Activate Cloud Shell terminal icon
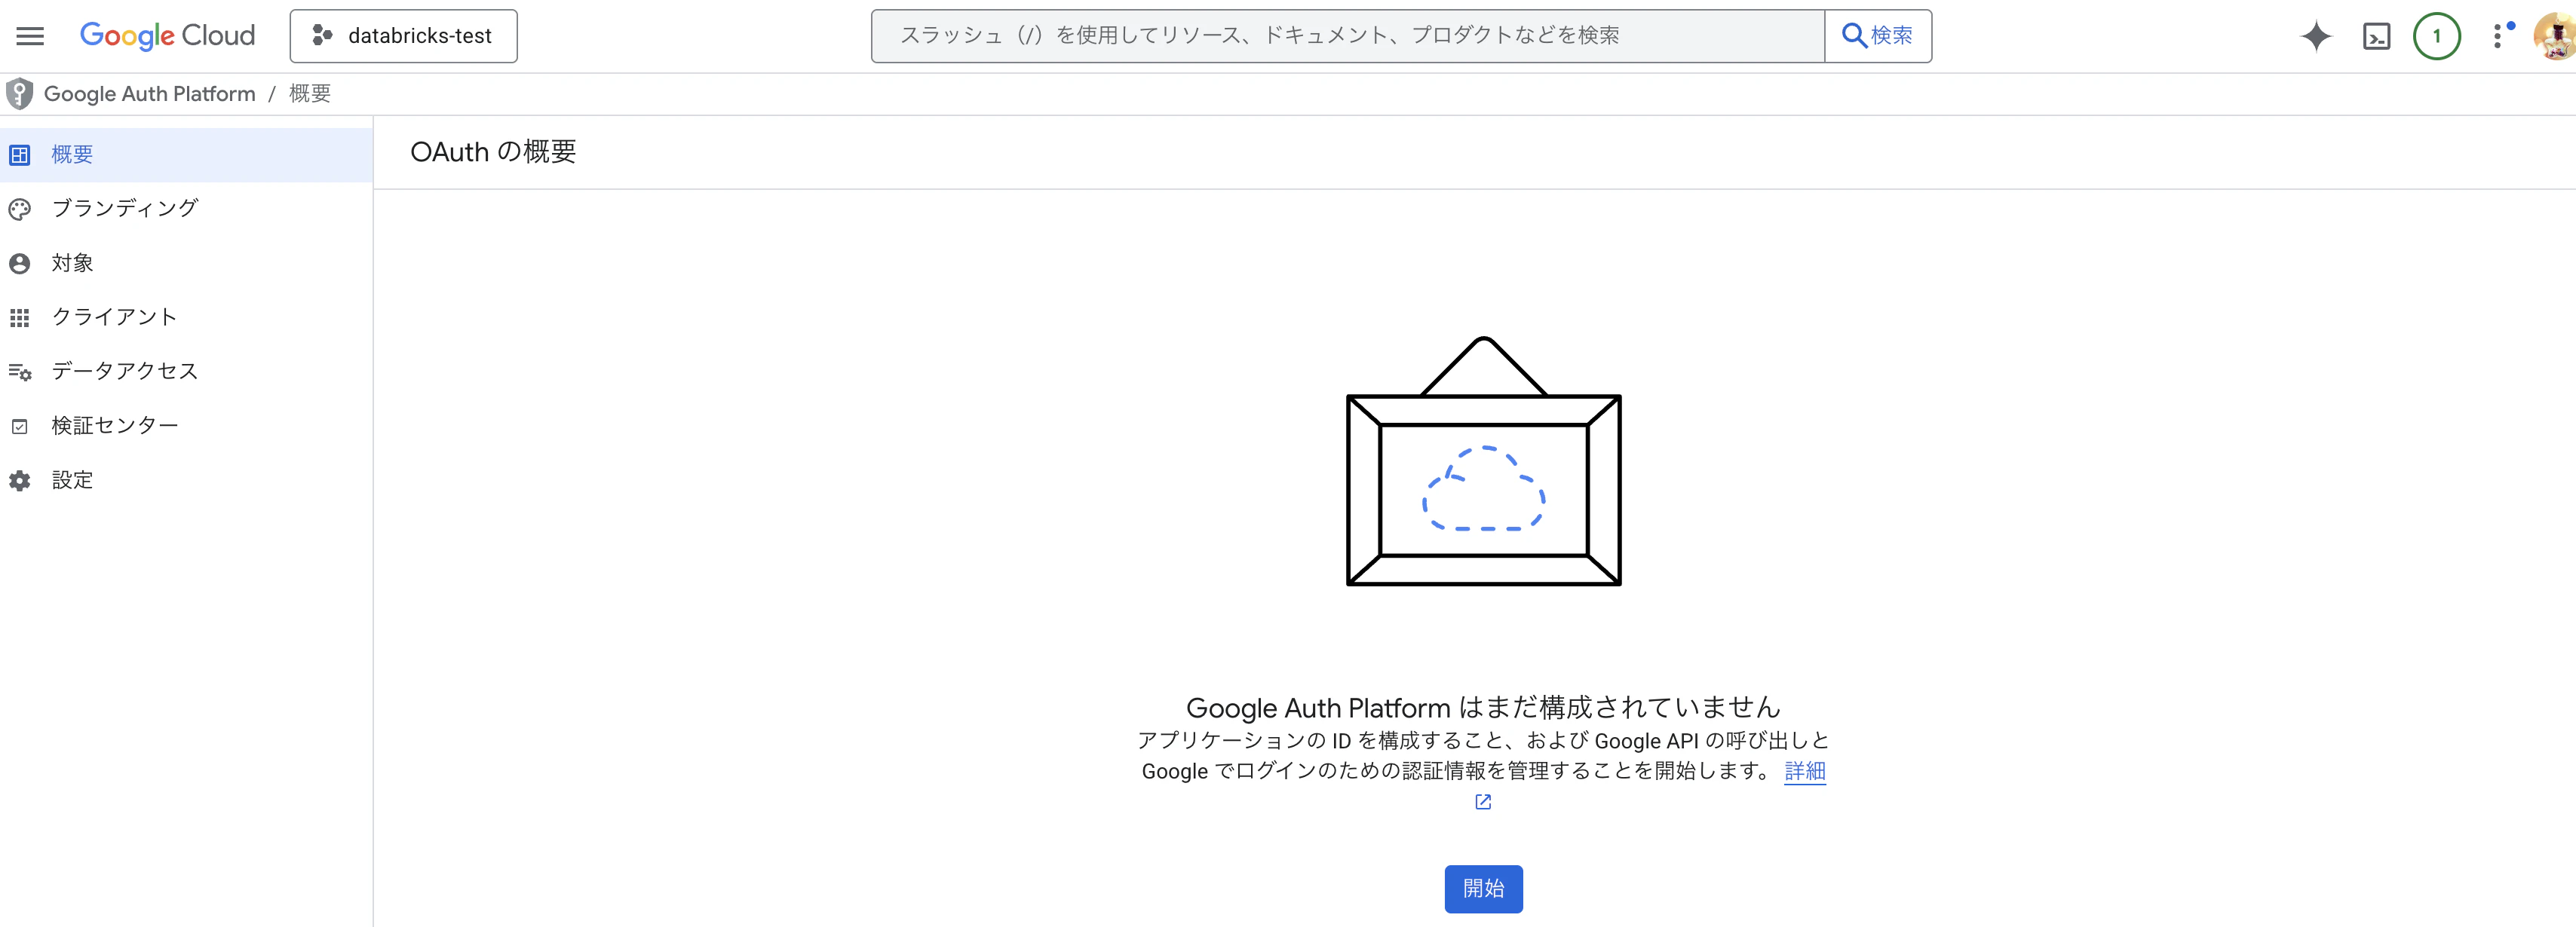 [2376, 36]
